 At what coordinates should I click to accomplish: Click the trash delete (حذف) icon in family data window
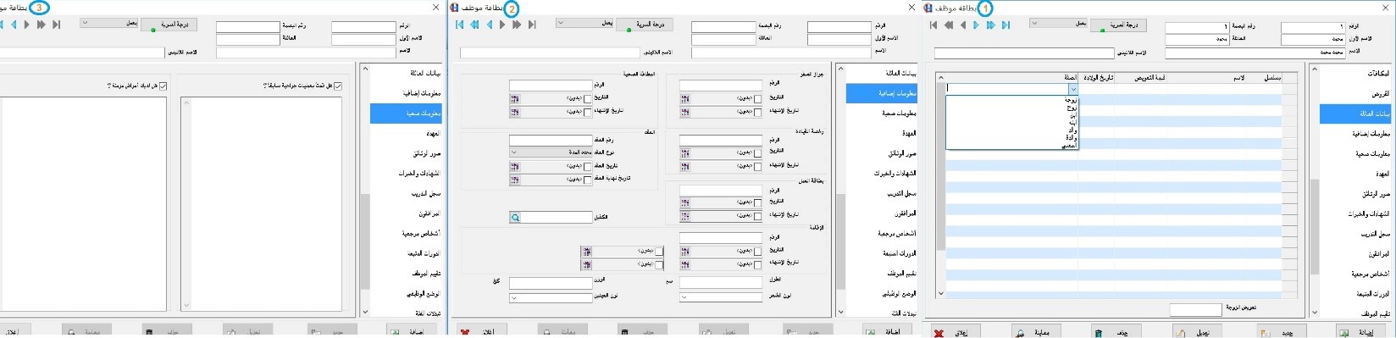1099,334
